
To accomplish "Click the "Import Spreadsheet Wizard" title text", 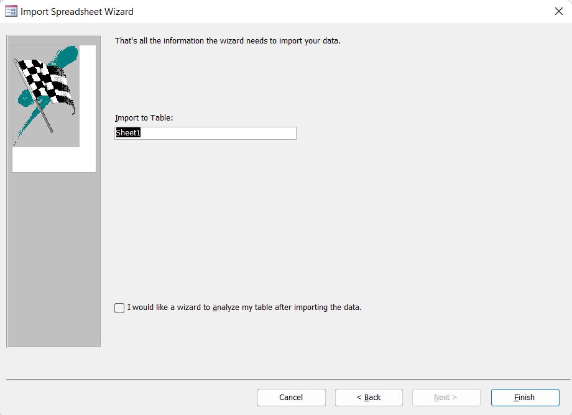I will pos(77,12).
